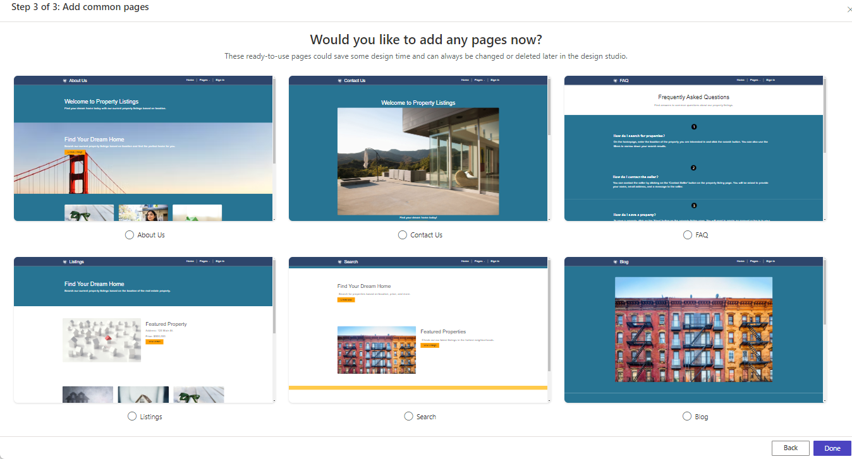Open Pages dropdown in Contact Us preview
The width and height of the screenshot is (852, 459).
pyautogui.click(x=480, y=80)
